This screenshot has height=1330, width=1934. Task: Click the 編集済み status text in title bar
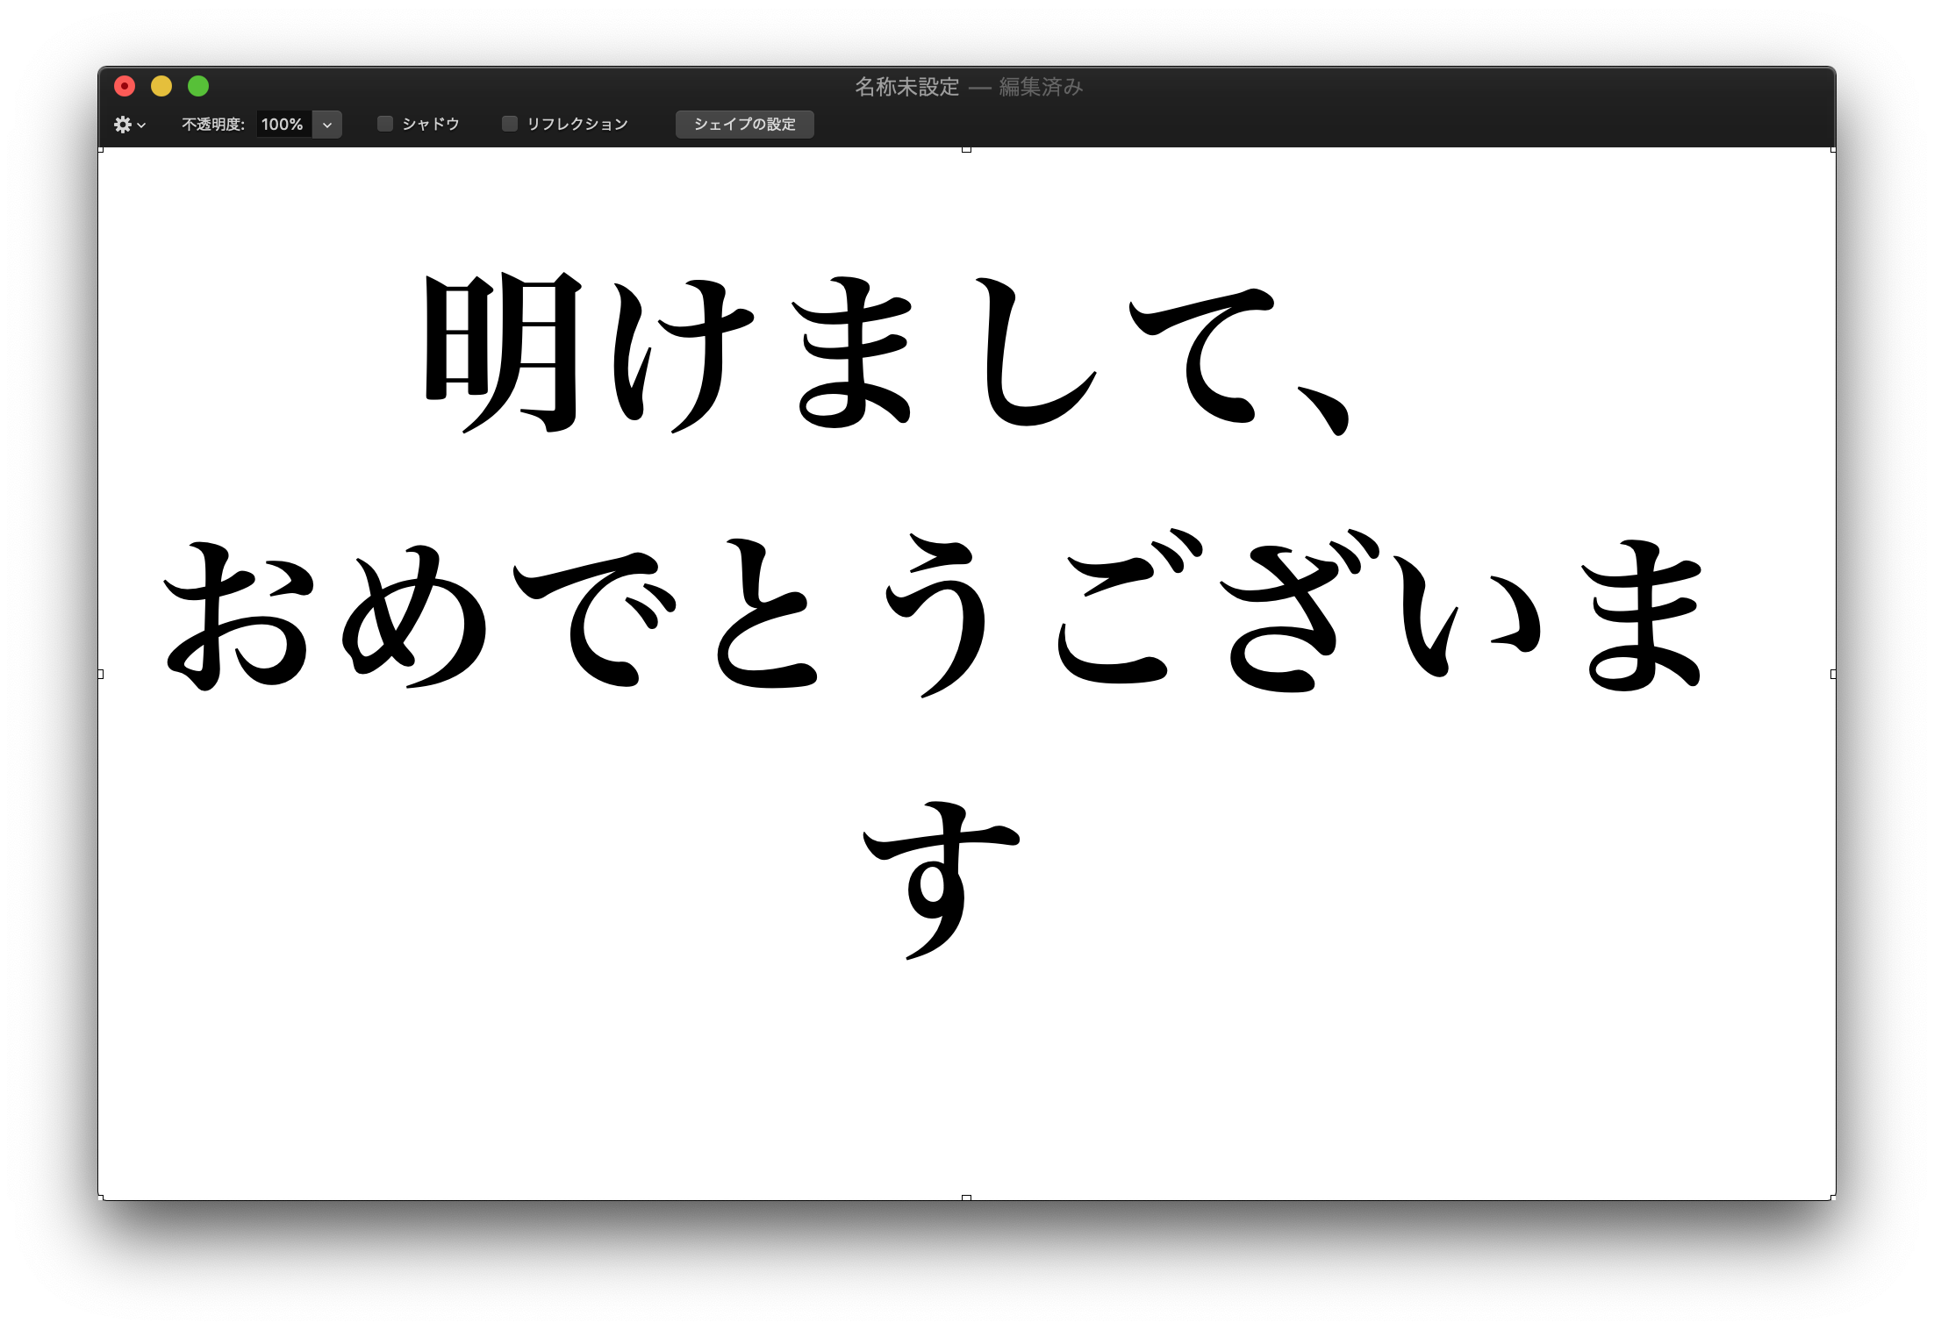tap(1041, 87)
